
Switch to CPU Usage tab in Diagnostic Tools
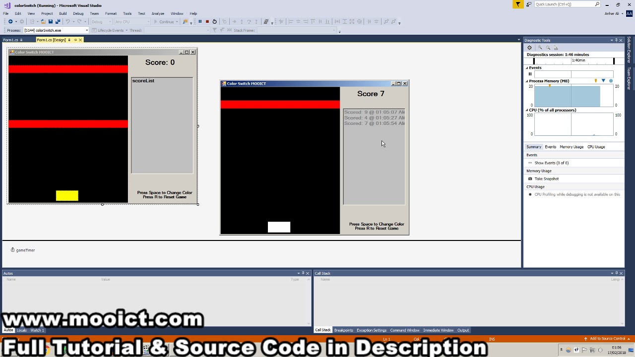coord(596,147)
